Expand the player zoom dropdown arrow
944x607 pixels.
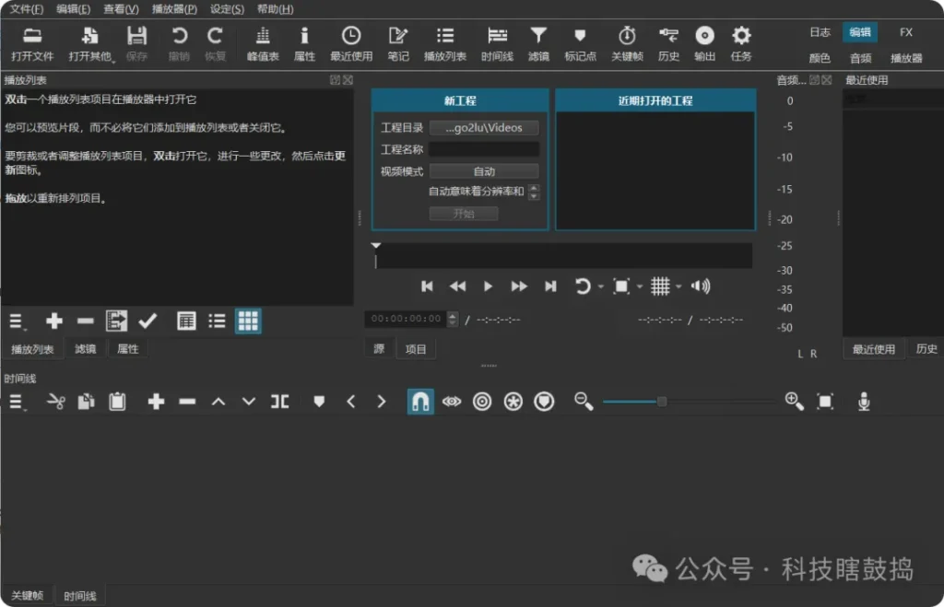pyautogui.click(x=640, y=287)
